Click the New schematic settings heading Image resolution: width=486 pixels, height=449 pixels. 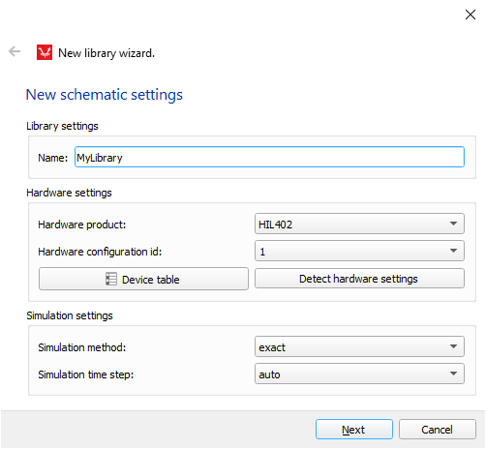(x=105, y=95)
